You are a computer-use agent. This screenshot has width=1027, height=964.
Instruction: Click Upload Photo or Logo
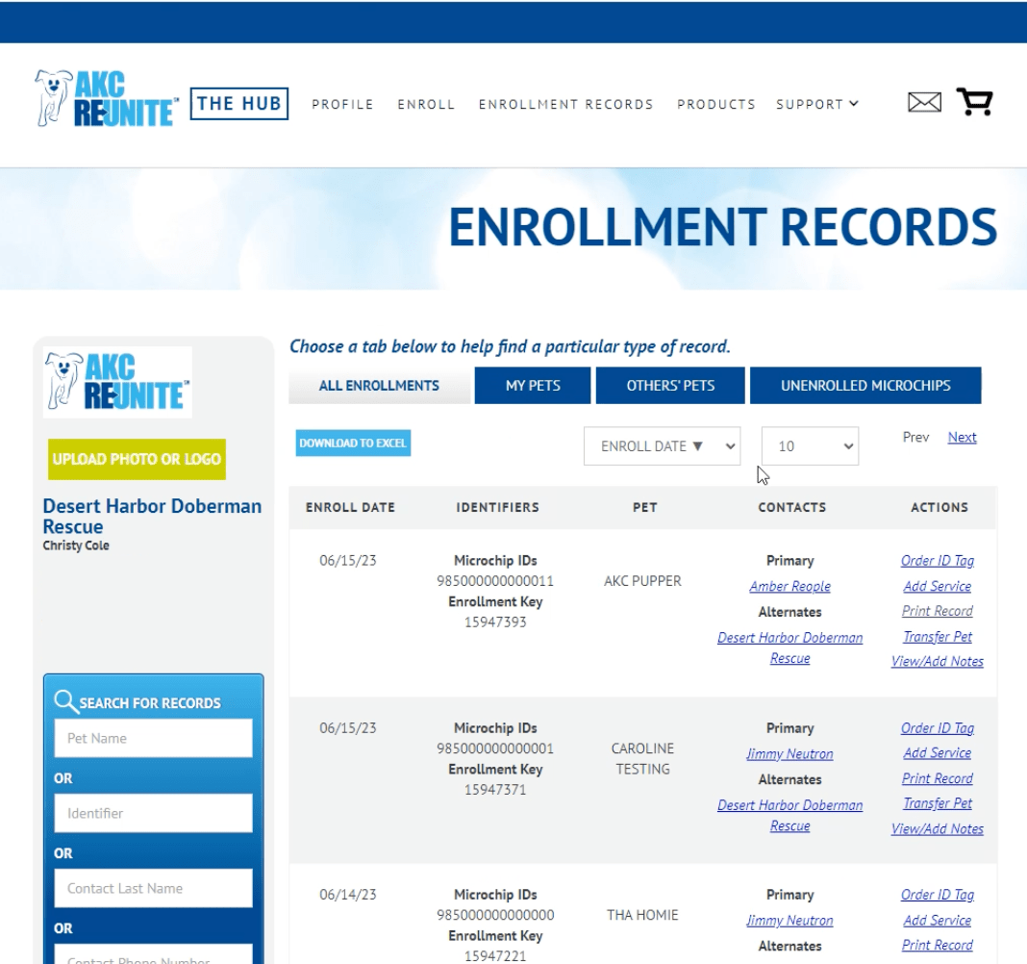point(136,459)
